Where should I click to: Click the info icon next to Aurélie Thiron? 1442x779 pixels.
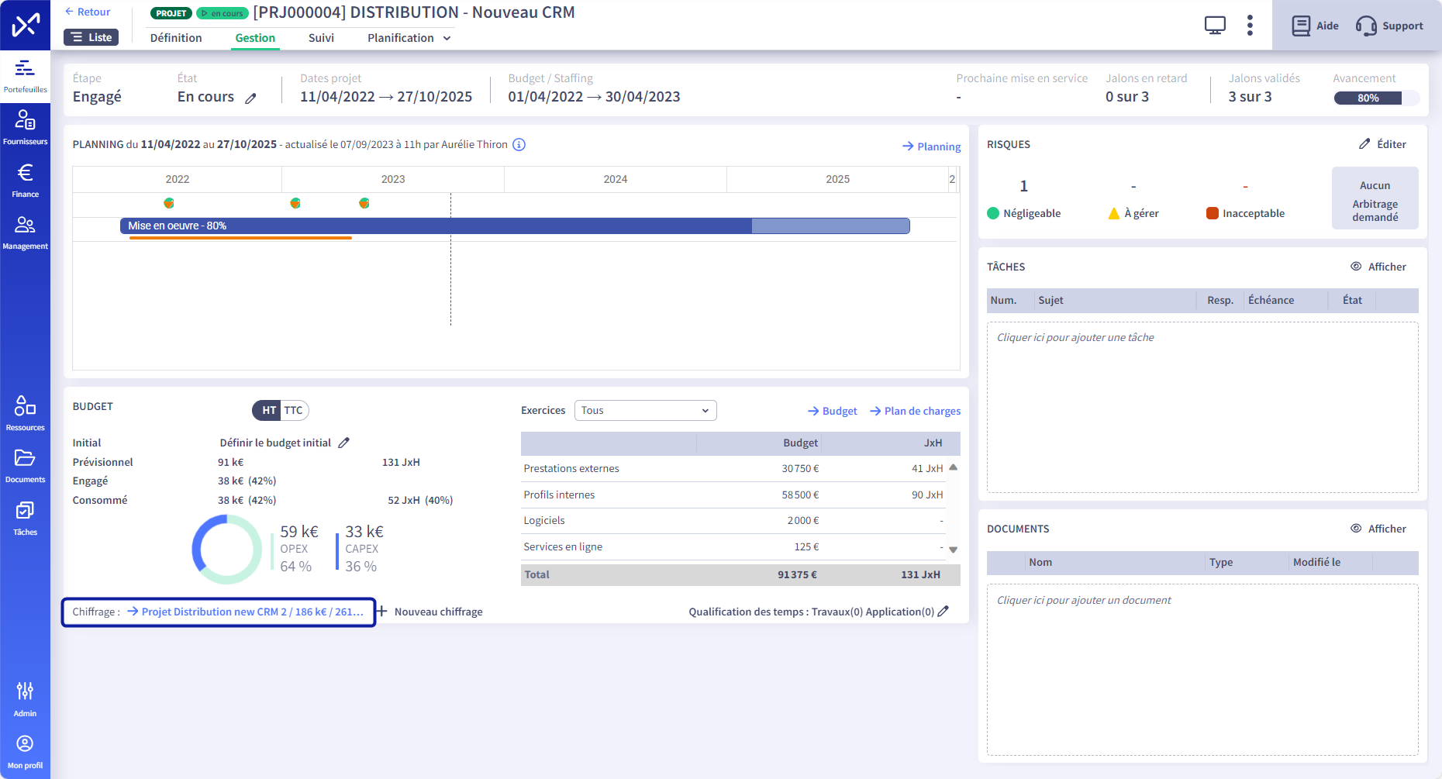coord(519,145)
